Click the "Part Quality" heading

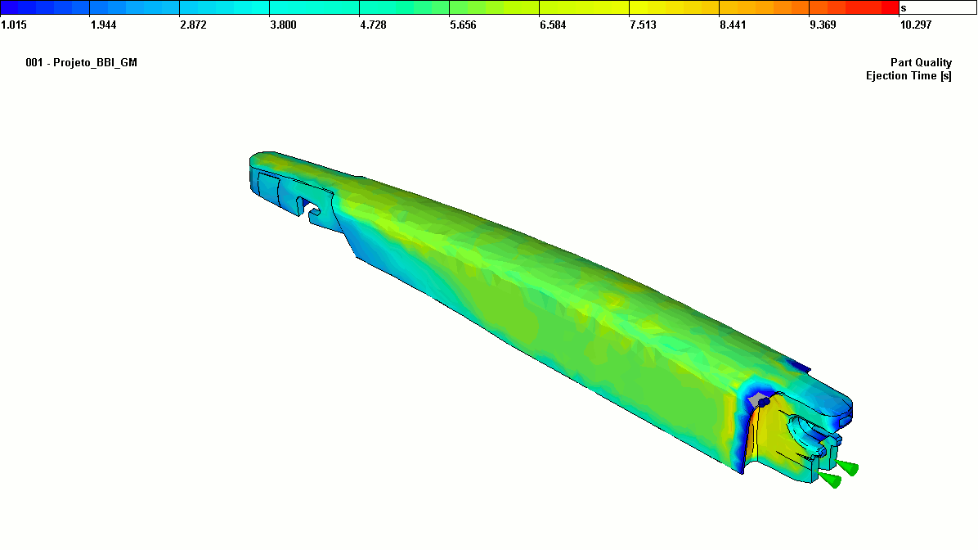pyautogui.click(x=921, y=63)
